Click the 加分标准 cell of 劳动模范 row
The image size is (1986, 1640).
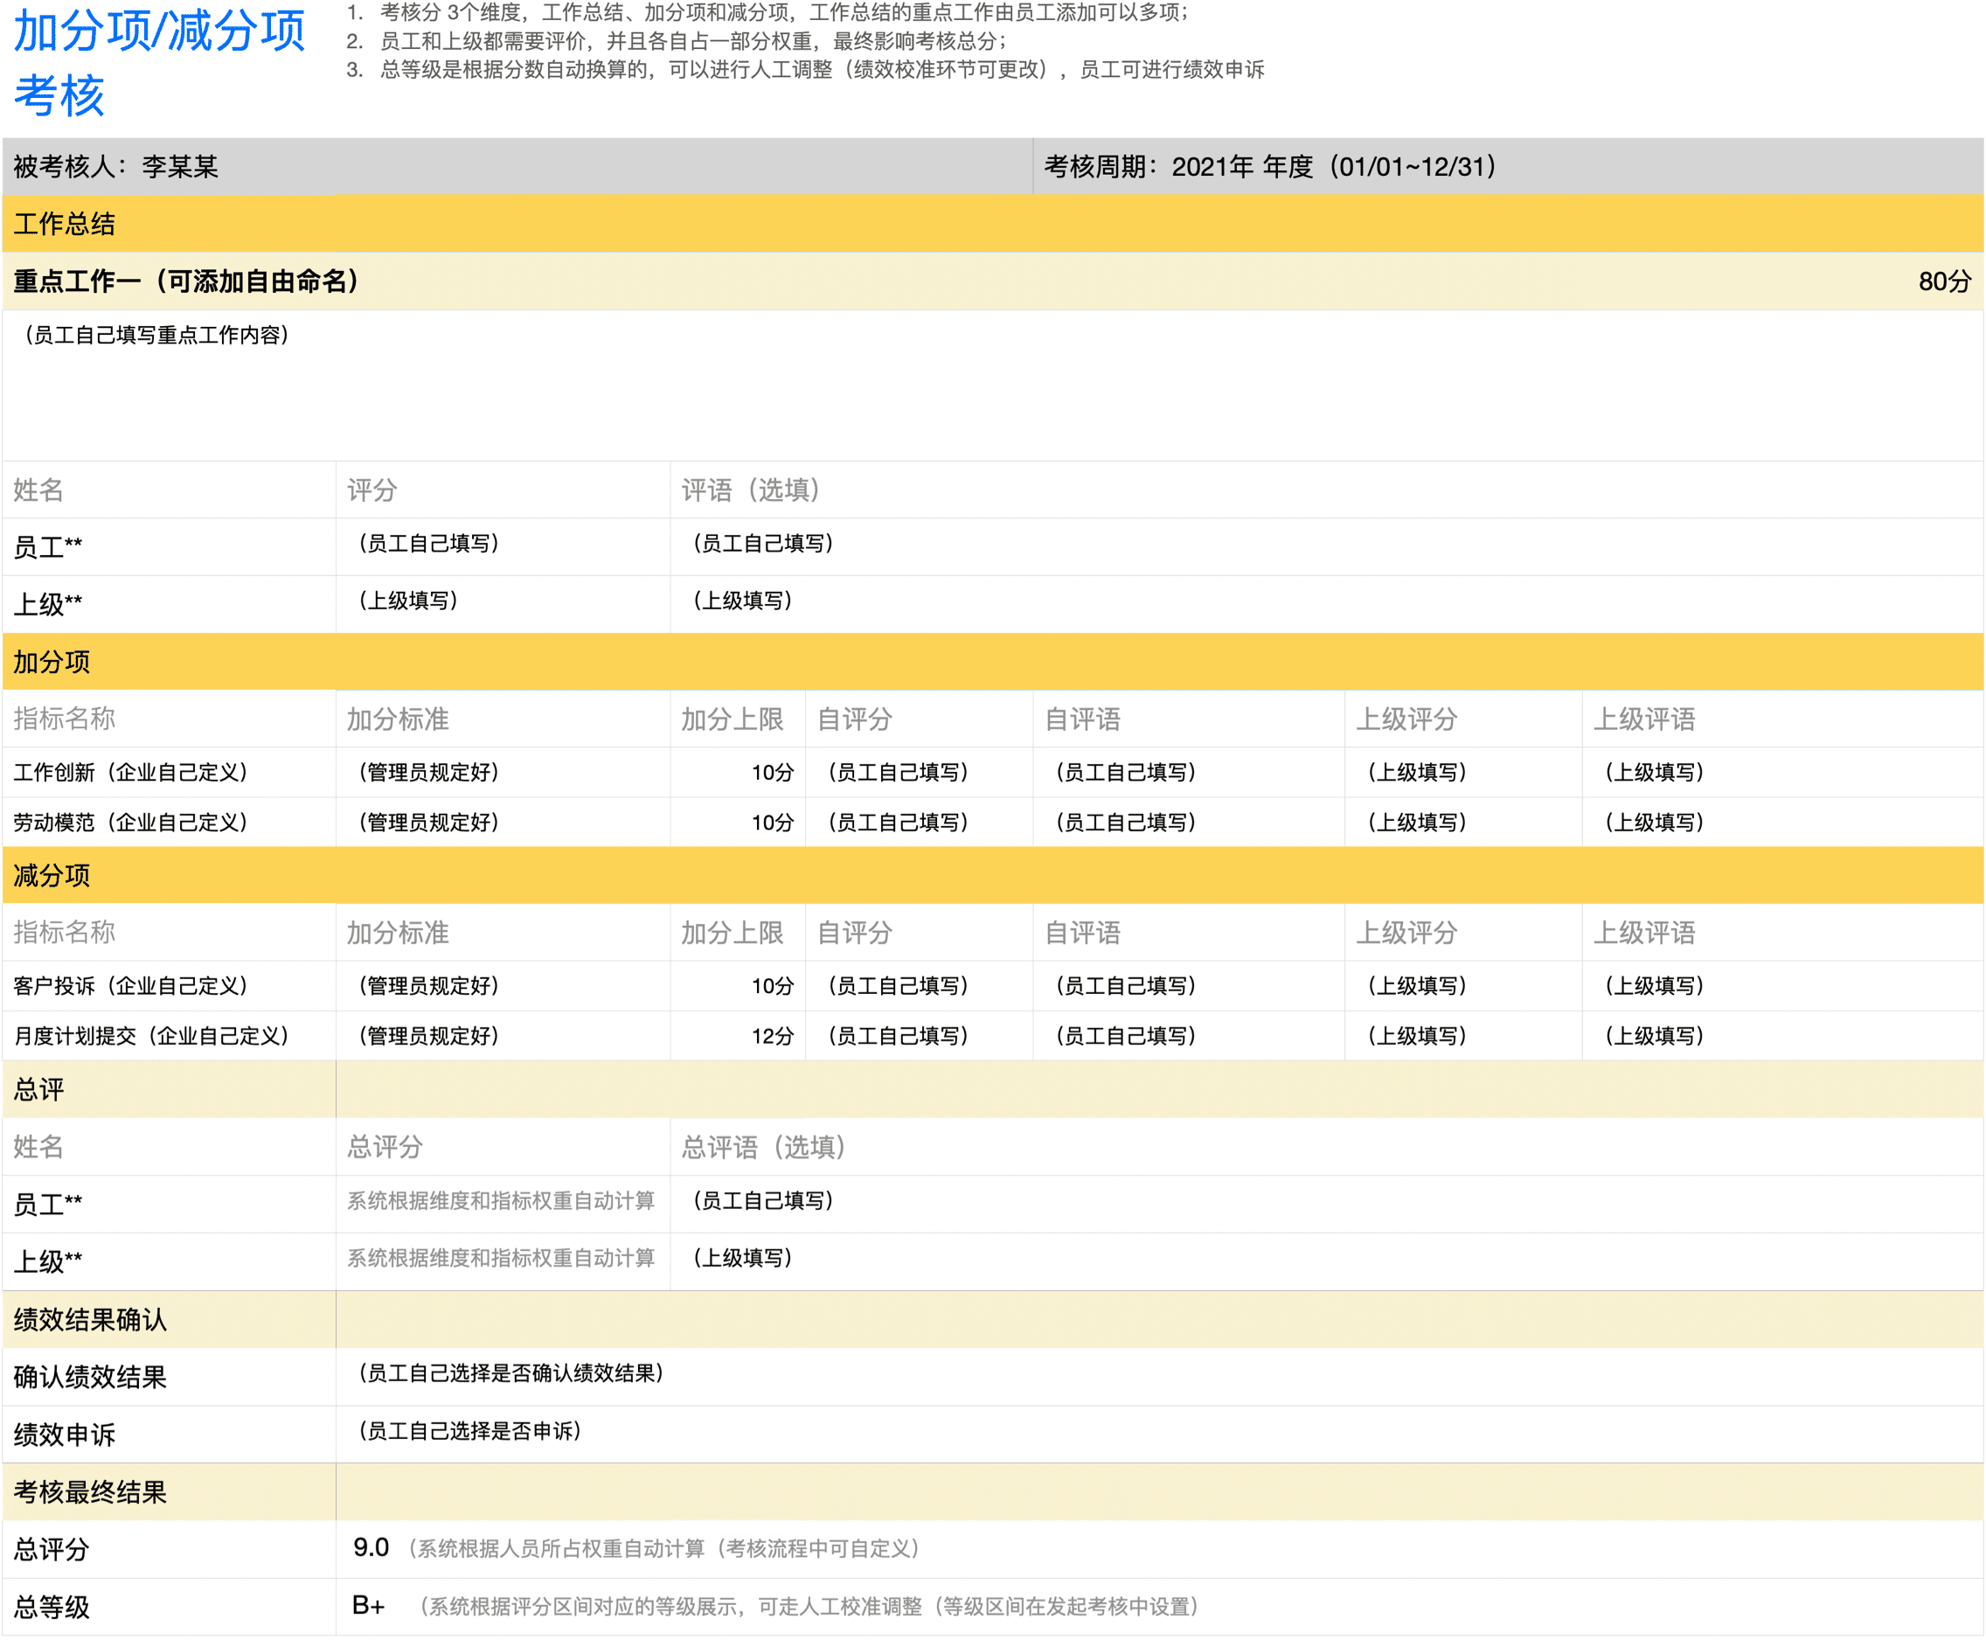[503, 823]
